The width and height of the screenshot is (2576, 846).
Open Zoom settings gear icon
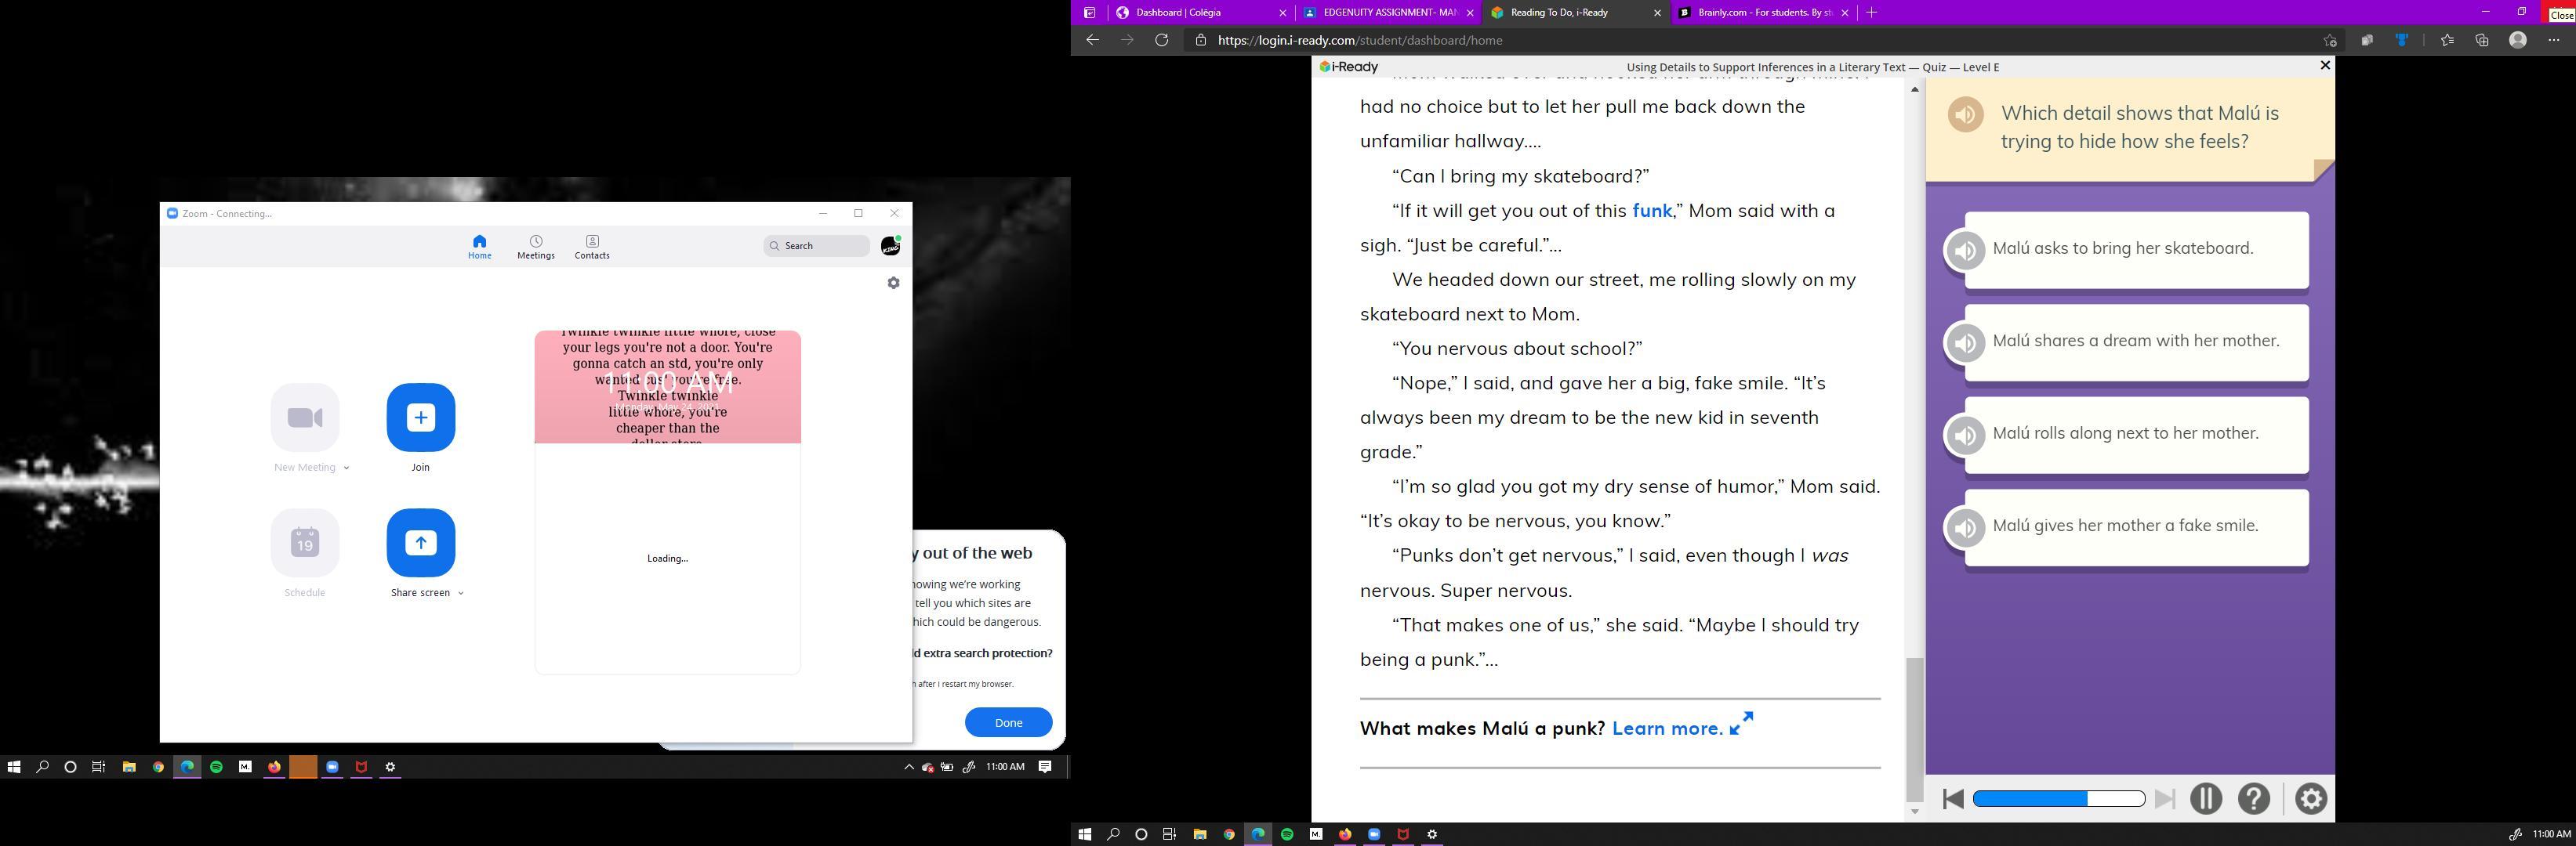pos(893,284)
